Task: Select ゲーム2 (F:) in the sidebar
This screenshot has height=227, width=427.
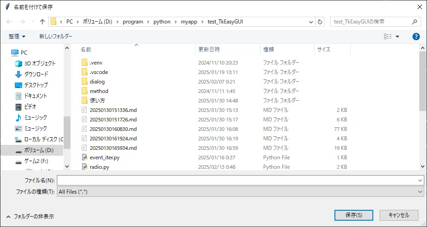Action: pyautogui.click(x=31, y=161)
